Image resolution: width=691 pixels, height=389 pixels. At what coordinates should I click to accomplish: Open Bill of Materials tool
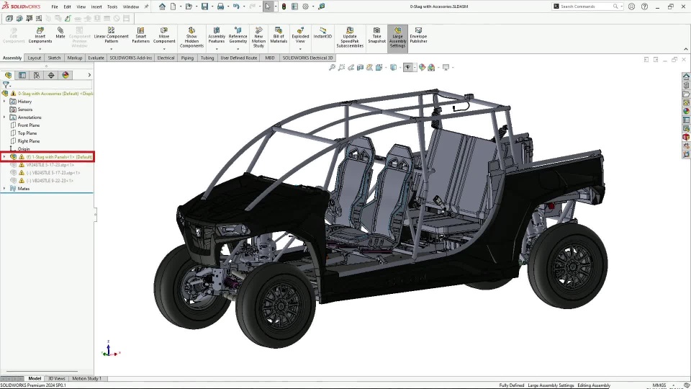coord(279,35)
